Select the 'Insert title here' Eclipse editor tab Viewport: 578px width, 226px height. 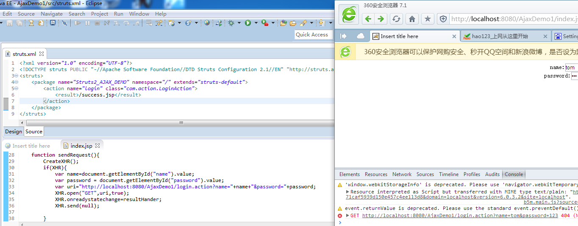[x=28, y=146]
